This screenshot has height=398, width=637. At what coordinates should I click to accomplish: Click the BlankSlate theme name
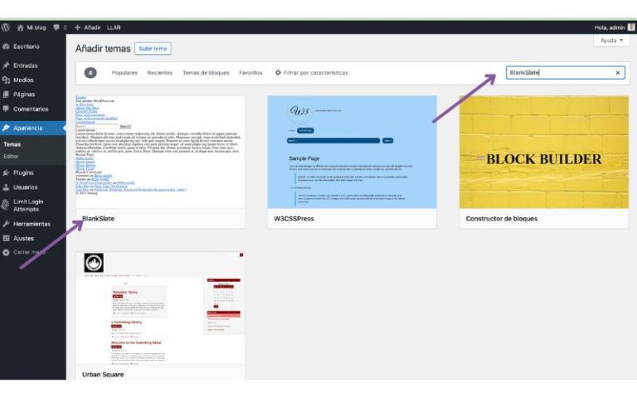click(98, 219)
